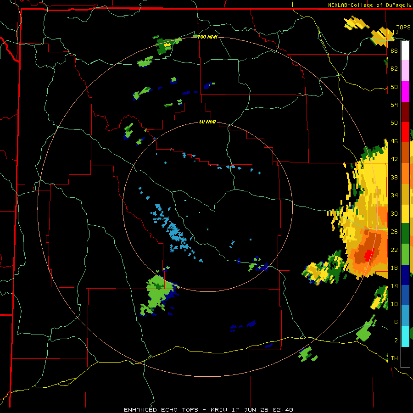Select the dark red legend swatch
Screen dimensions: 413x413
pyautogui.click(x=405, y=112)
